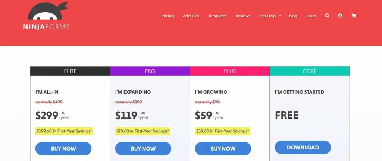Go to the Add-Ons page
The height and width of the screenshot is (161, 382).
[x=191, y=16]
